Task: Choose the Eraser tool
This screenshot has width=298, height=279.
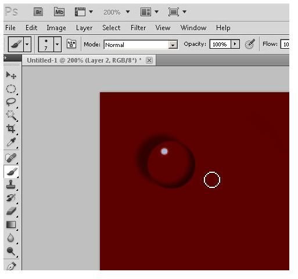Action: 11,211
